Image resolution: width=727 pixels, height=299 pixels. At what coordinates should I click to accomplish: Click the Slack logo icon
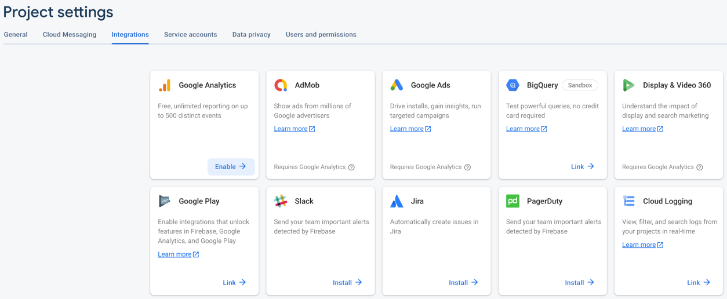[281, 201]
